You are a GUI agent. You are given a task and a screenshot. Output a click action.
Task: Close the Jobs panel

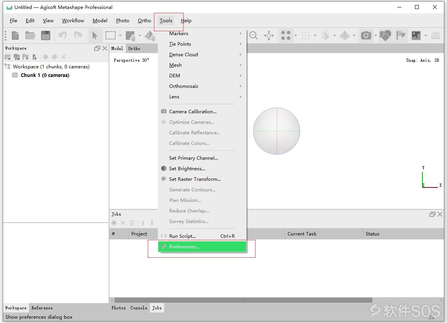pos(440,214)
